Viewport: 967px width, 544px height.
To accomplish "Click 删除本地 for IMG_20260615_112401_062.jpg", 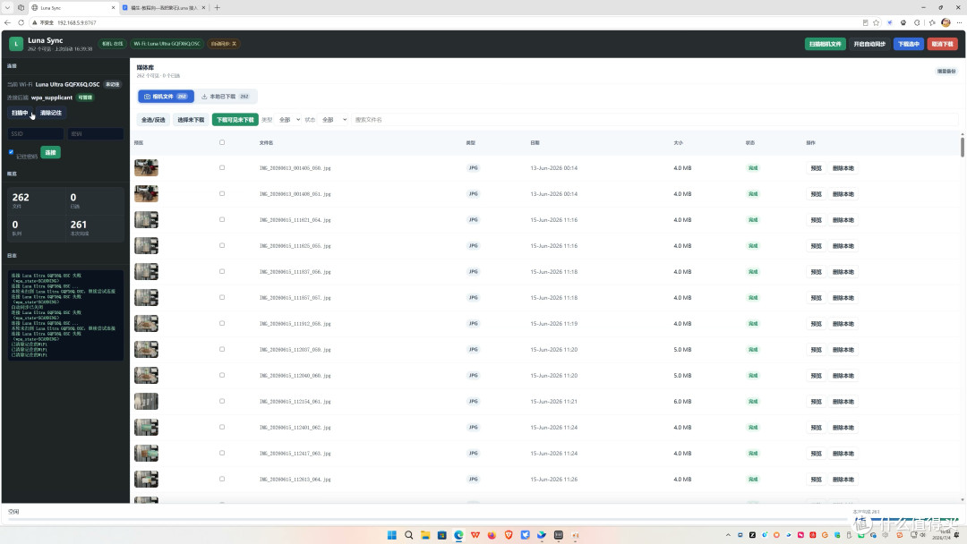I will 843,428.
